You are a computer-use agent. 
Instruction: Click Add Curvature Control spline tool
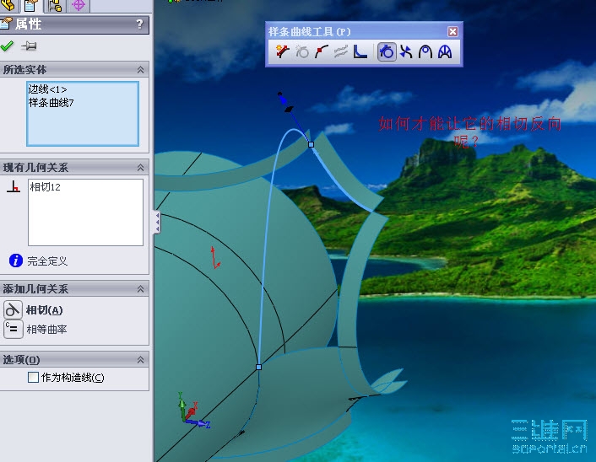pos(302,51)
